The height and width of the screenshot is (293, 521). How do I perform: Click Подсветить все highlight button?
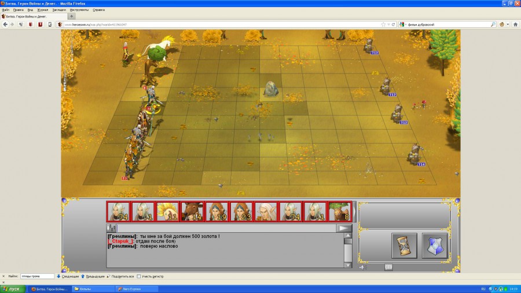pyautogui.click(x=120, y=276)
